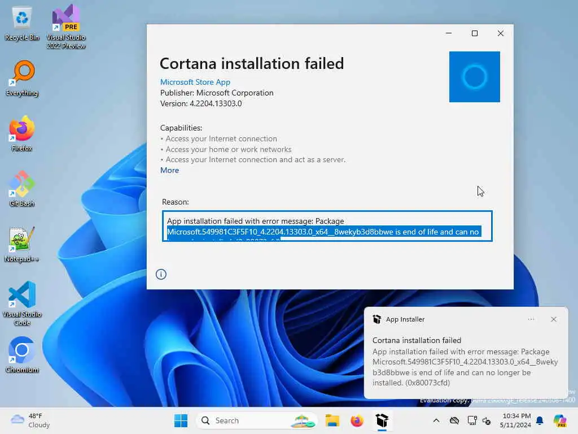This screenshot has height=434, width=578.
Task: Minimize the Cortana installation window
Action: point(449,33)
